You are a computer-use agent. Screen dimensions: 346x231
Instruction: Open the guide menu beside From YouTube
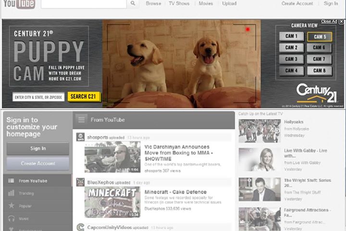click(x=81, y=119)
